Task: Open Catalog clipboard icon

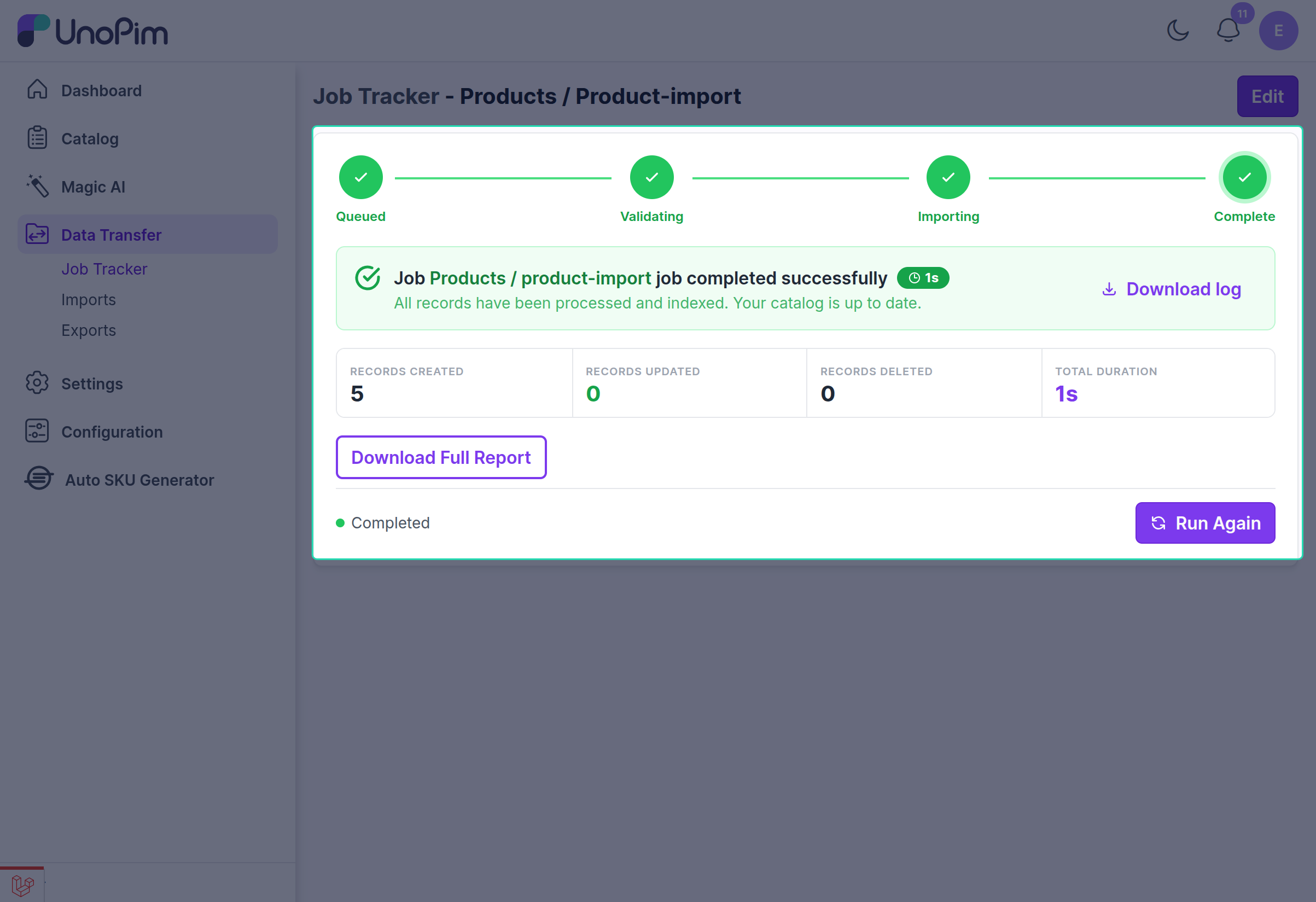Action: 37,138
